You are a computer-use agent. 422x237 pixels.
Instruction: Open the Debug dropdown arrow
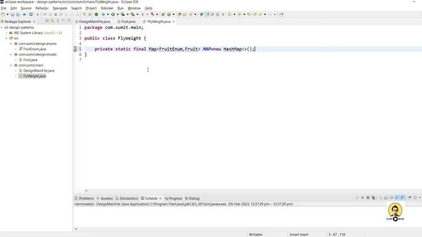coord(107,14)
